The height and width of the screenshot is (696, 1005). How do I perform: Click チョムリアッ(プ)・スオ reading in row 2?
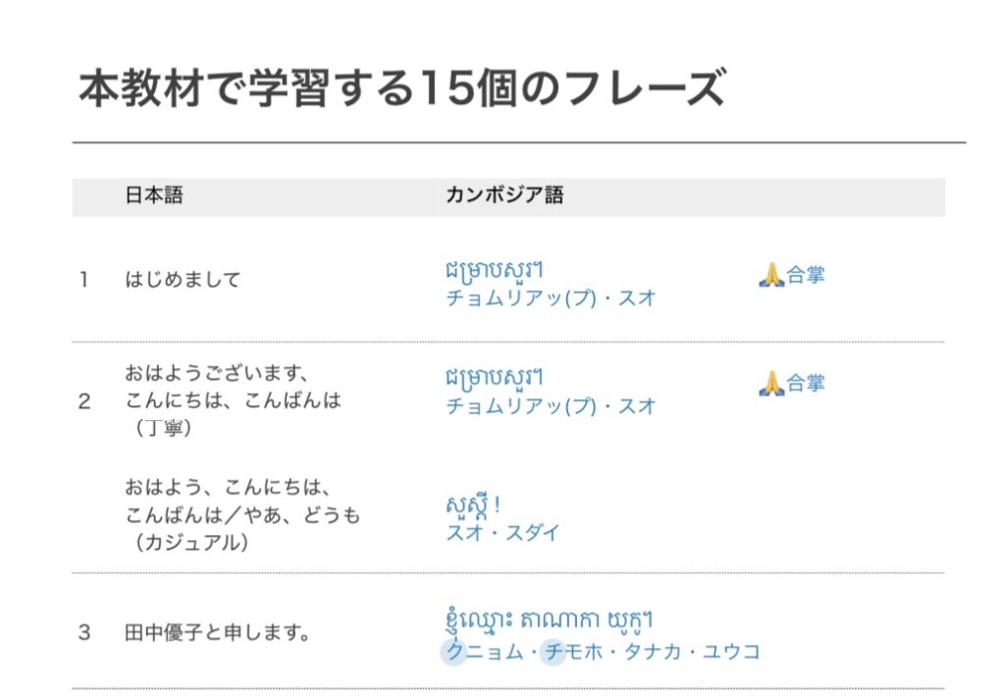[x=551, y=405]
